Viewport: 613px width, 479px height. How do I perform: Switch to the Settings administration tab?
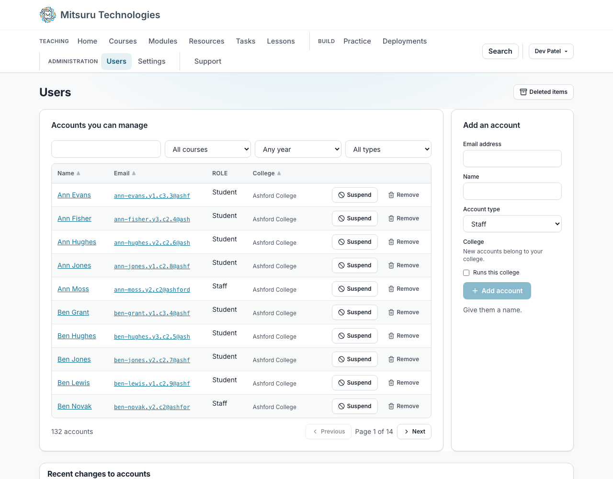[152, 61]
